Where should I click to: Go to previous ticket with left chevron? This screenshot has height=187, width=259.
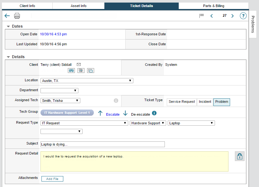211,16
